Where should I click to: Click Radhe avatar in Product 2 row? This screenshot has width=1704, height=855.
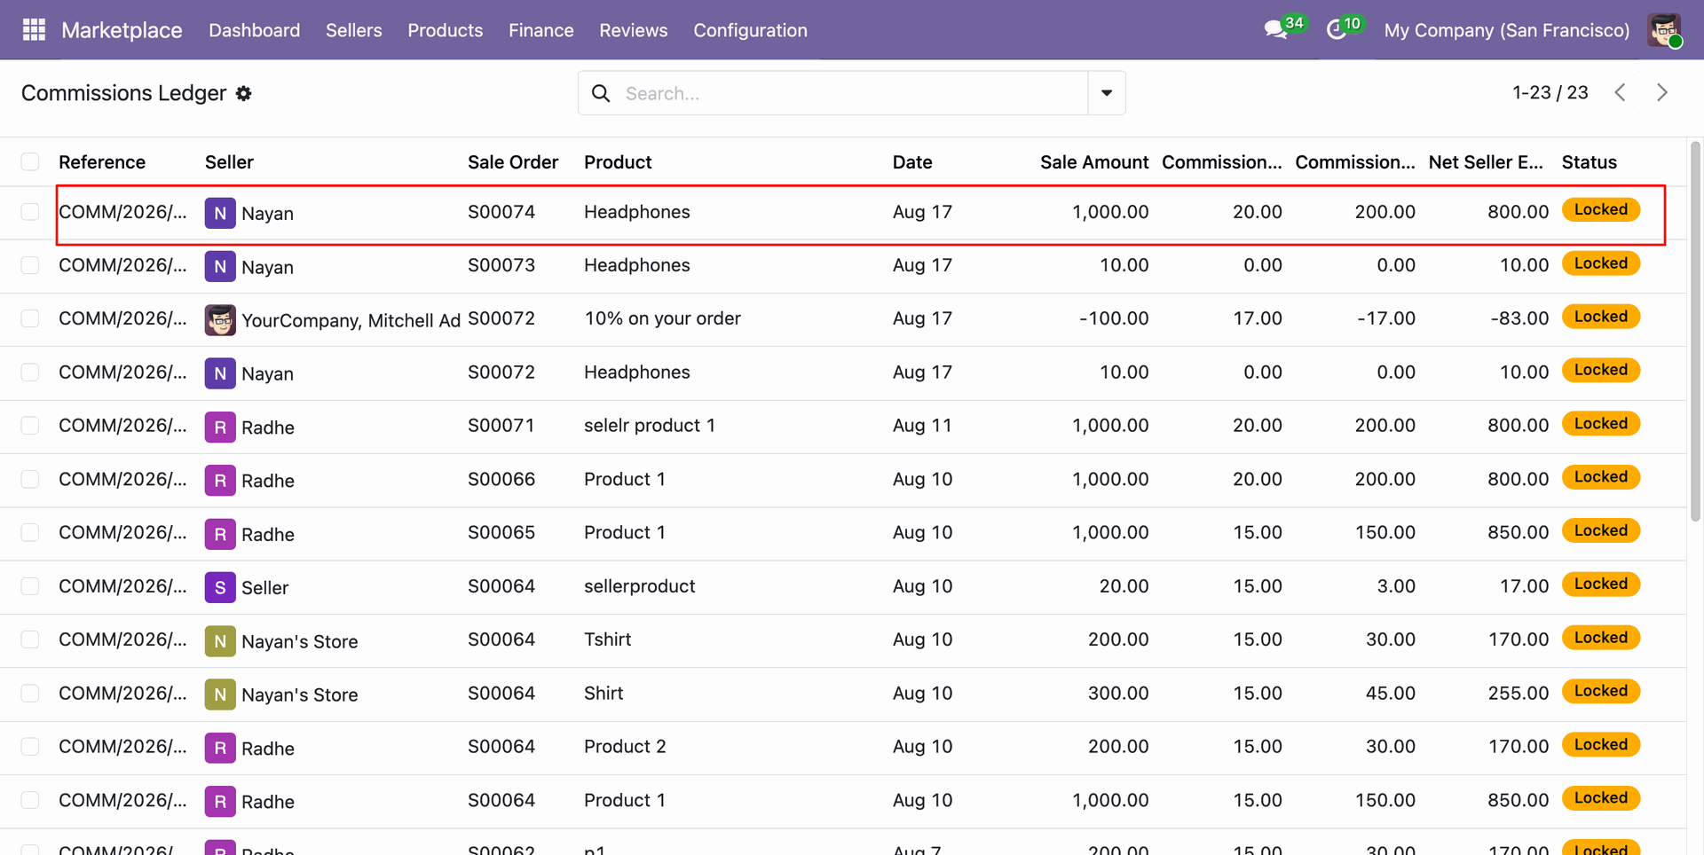[220, 748]
